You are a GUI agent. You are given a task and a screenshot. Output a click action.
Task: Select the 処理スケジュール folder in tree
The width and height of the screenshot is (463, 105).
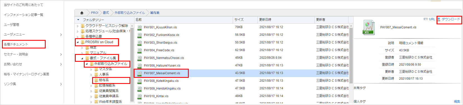pos(108,31)
